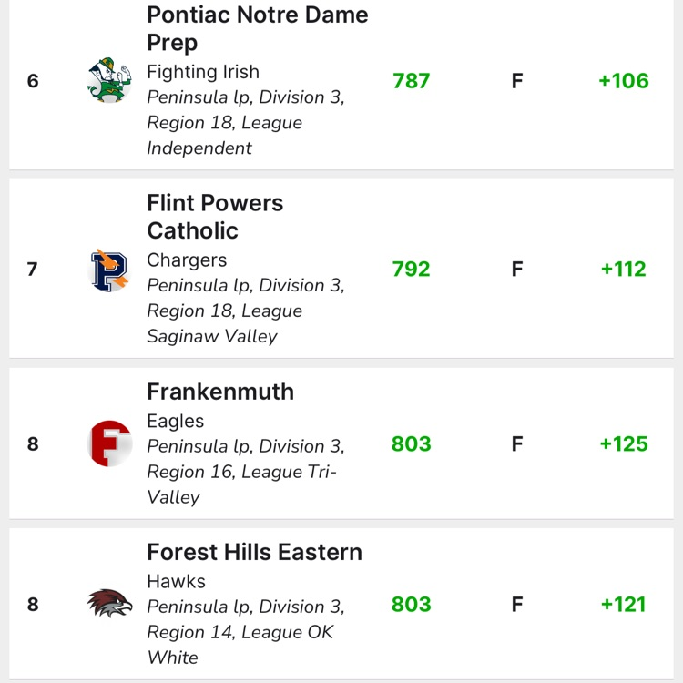Select the +121 to-par value
This screenshot has height=683, width=683.
pos(624,604)
